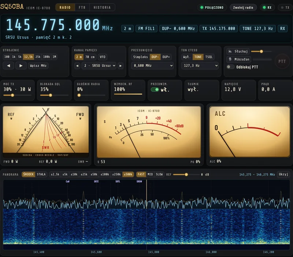Set tuning step to 1M

point(54,57)
